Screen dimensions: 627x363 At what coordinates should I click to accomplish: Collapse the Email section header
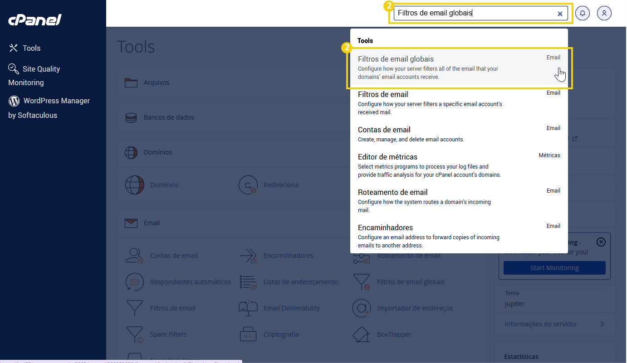(x=152, y=223)
